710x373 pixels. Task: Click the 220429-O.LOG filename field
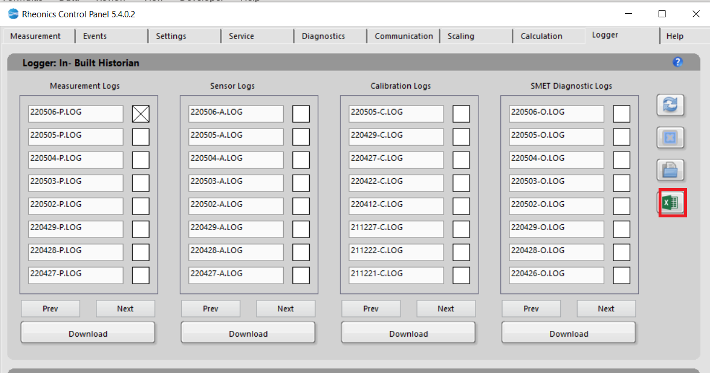coord(556,229)
